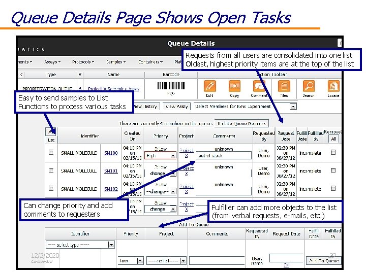Viewport: 366px width, 274px height.
Task: Open Project X link in SM100 row
Action: click(x=186, y=153)
